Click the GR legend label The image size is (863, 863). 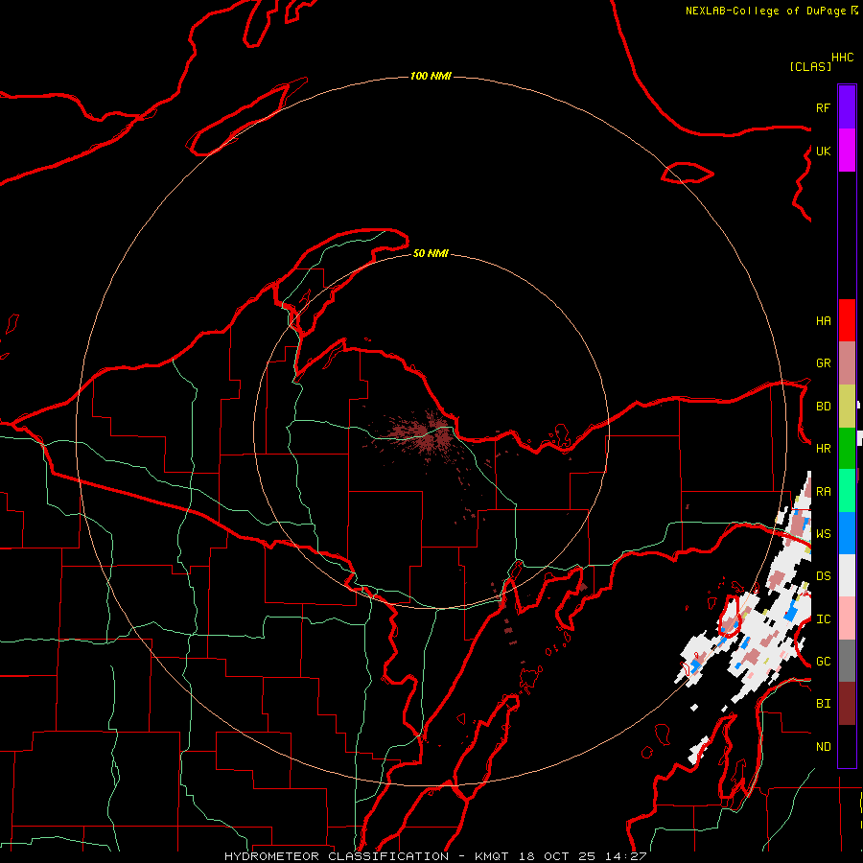click(x=823, y=363)
